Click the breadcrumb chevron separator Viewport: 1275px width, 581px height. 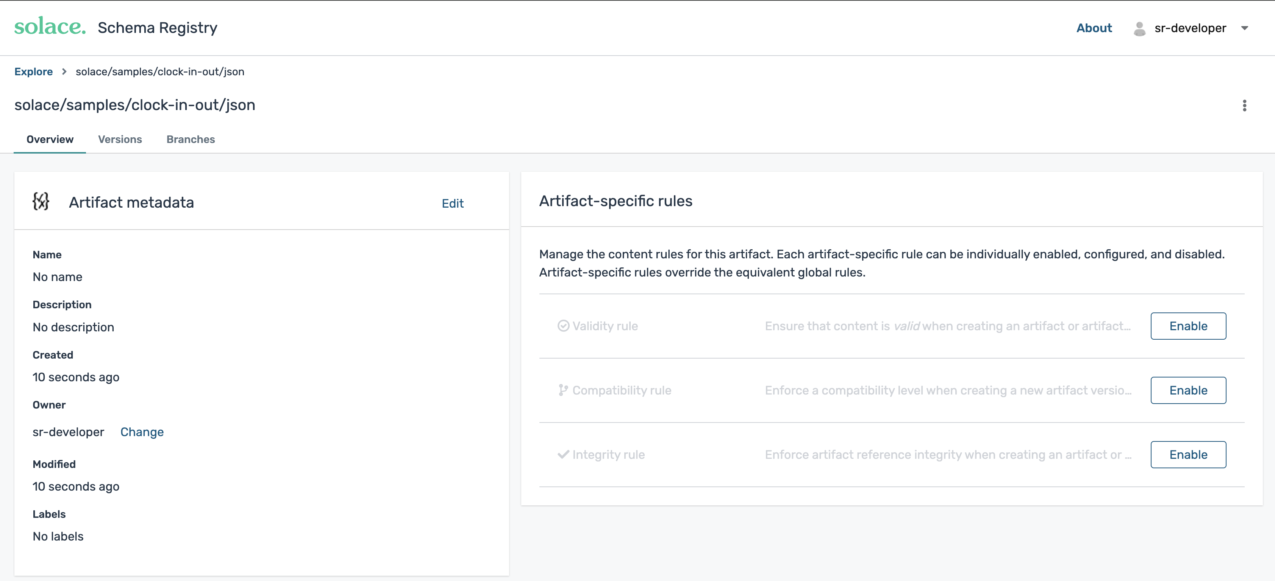point(64,71)
